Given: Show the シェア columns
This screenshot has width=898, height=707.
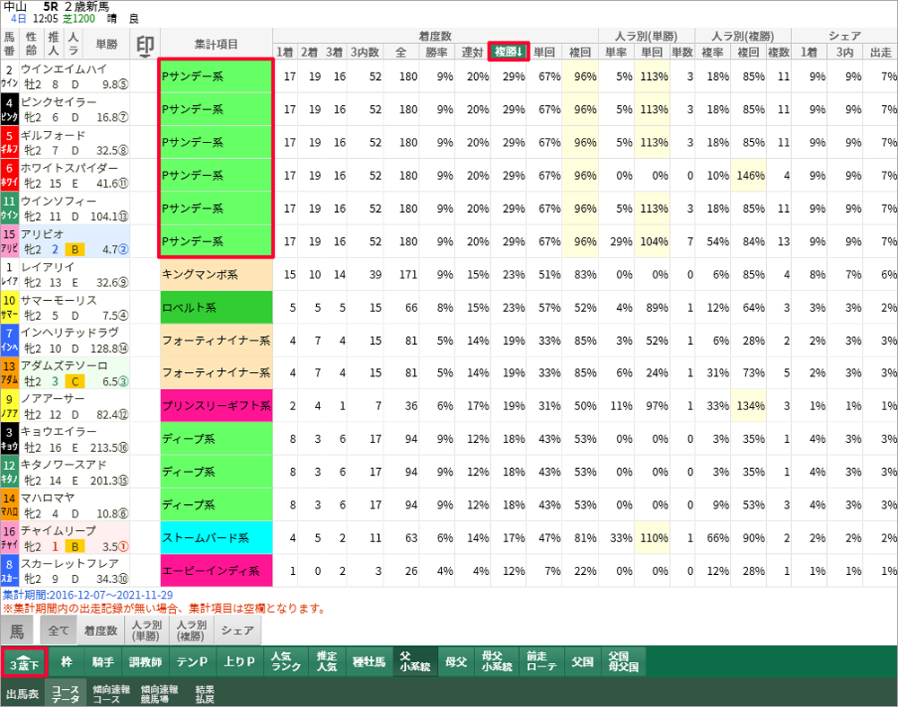Looking at the screenshot, I should point(238,631).
